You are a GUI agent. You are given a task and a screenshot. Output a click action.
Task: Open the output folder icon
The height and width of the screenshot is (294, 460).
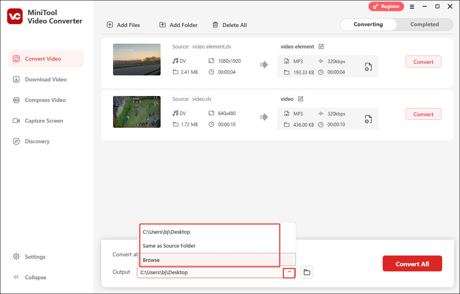click(307, 272)
